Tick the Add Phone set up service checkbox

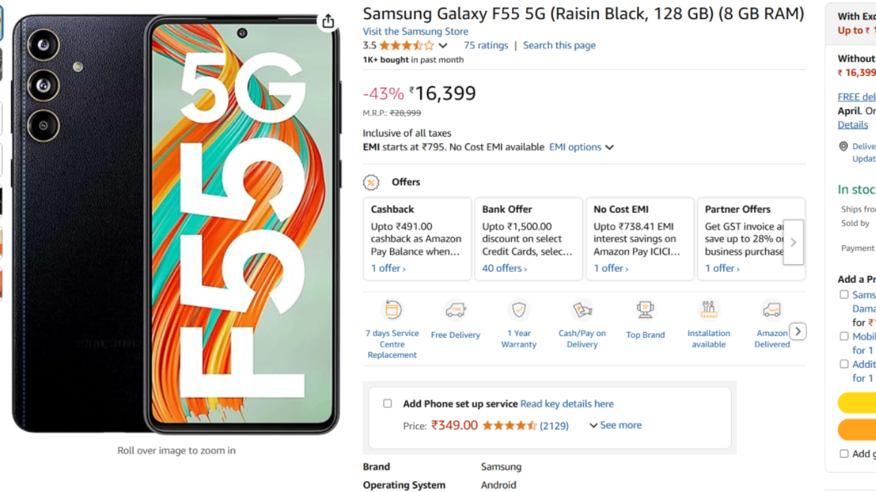pos(387,404)
